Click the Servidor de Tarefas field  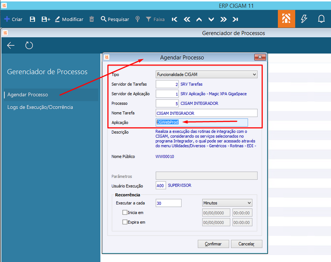(x=167, y=84)
